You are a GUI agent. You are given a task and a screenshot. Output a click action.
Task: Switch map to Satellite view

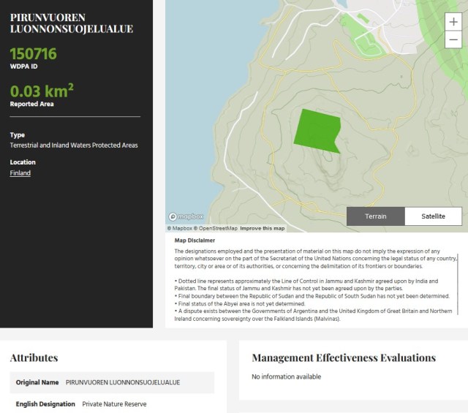433,216
